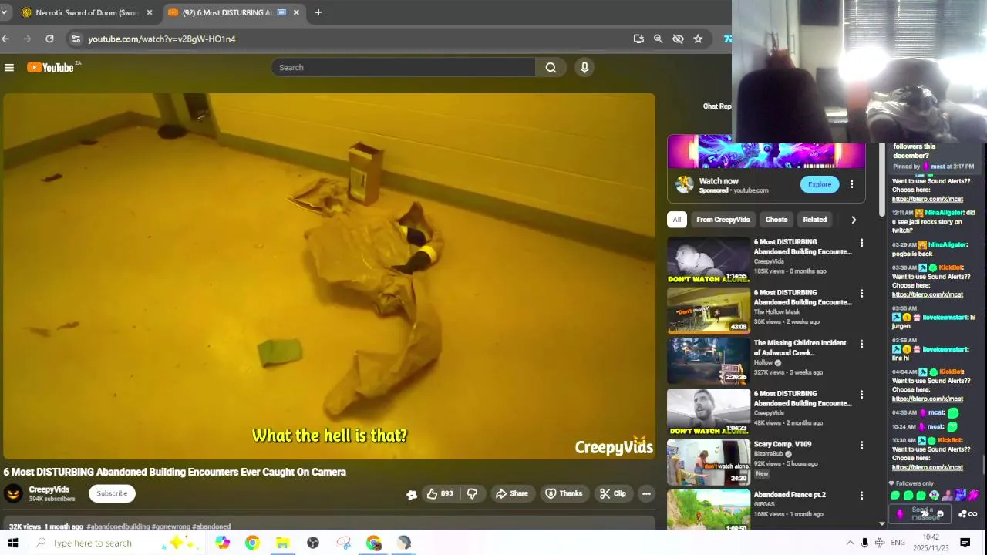Select the Ghosts filter chip
Image resolution: width=987 pixels, height=555 pixels.
(x=776, y=220)
